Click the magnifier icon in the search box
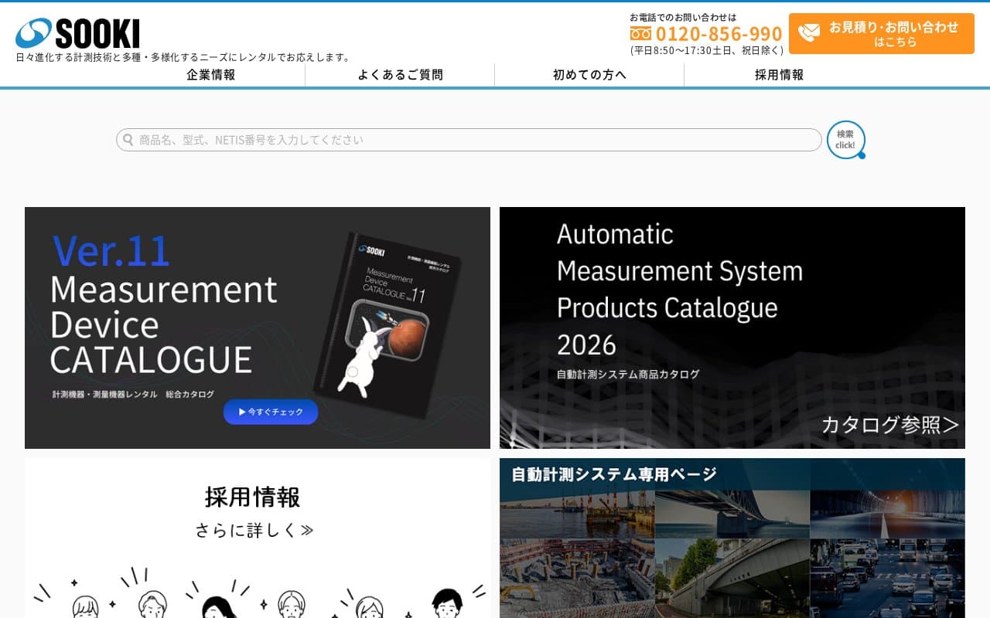Screen dimensions: 990x618 (128, 140)
